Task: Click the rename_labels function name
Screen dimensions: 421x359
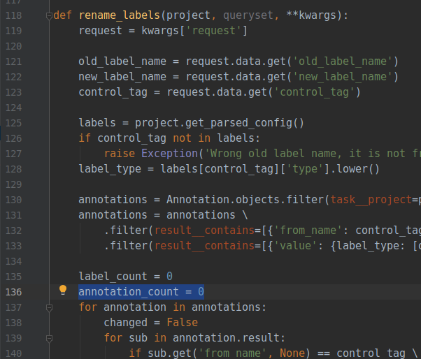Action: (x=120, y=15)
